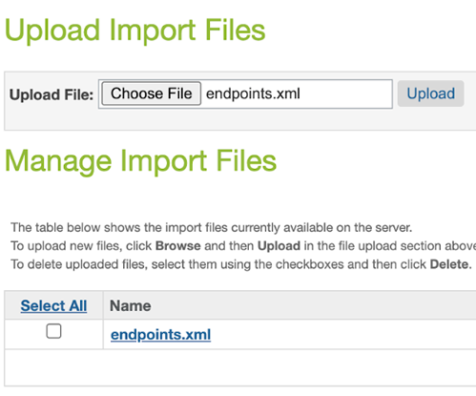Viewport: 476px width, 396px height.
Task: Click the gray upload panel background below the input
Action: 240,119
